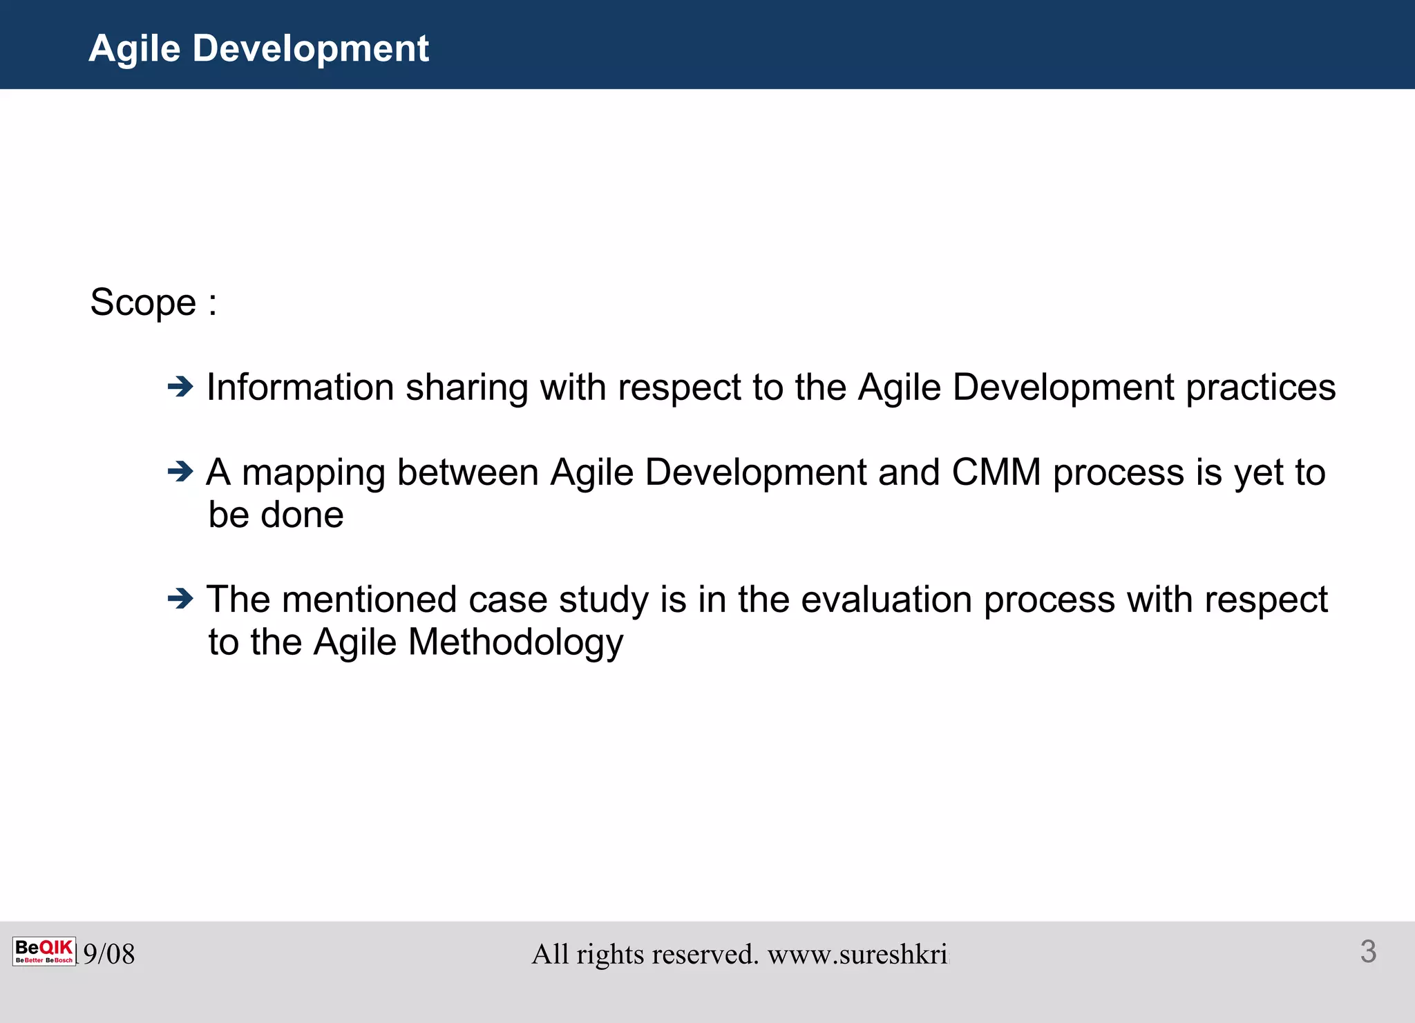
Task: Click the 'Information sharing with respect' bullet text
Action: (x=770, y=388)
